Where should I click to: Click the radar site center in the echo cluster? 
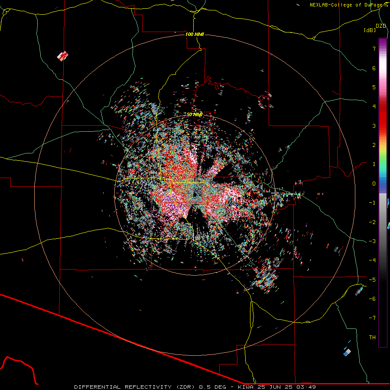(x=195, y=194)
